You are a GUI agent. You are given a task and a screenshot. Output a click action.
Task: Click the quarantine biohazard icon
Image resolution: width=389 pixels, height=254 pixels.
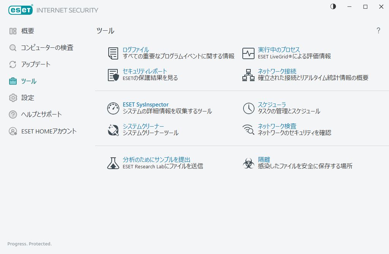[x=248, y=163]
